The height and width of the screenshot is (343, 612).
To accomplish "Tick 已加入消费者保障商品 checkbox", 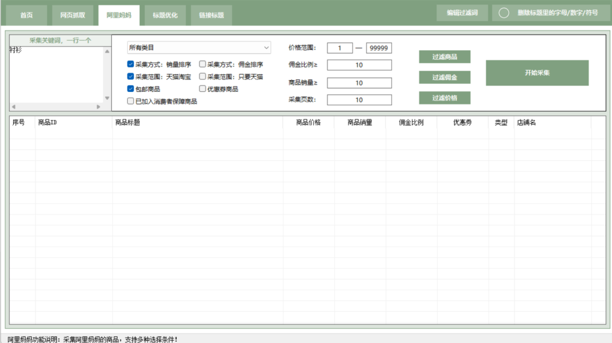I will tap(131, 102).
